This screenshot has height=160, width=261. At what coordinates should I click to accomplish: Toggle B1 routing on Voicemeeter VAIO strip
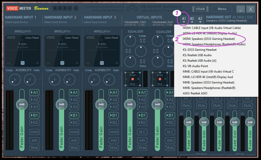(x=142, y=115)
